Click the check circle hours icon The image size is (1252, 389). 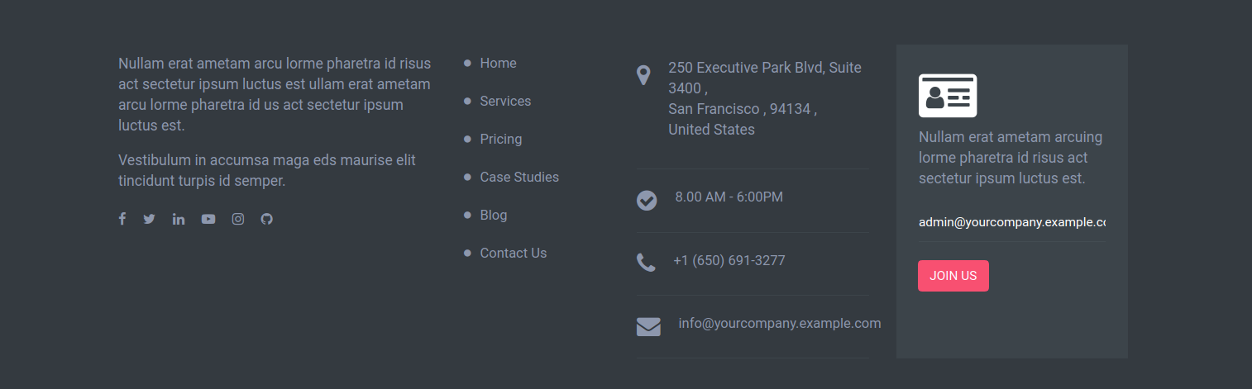tap(647, 200)
